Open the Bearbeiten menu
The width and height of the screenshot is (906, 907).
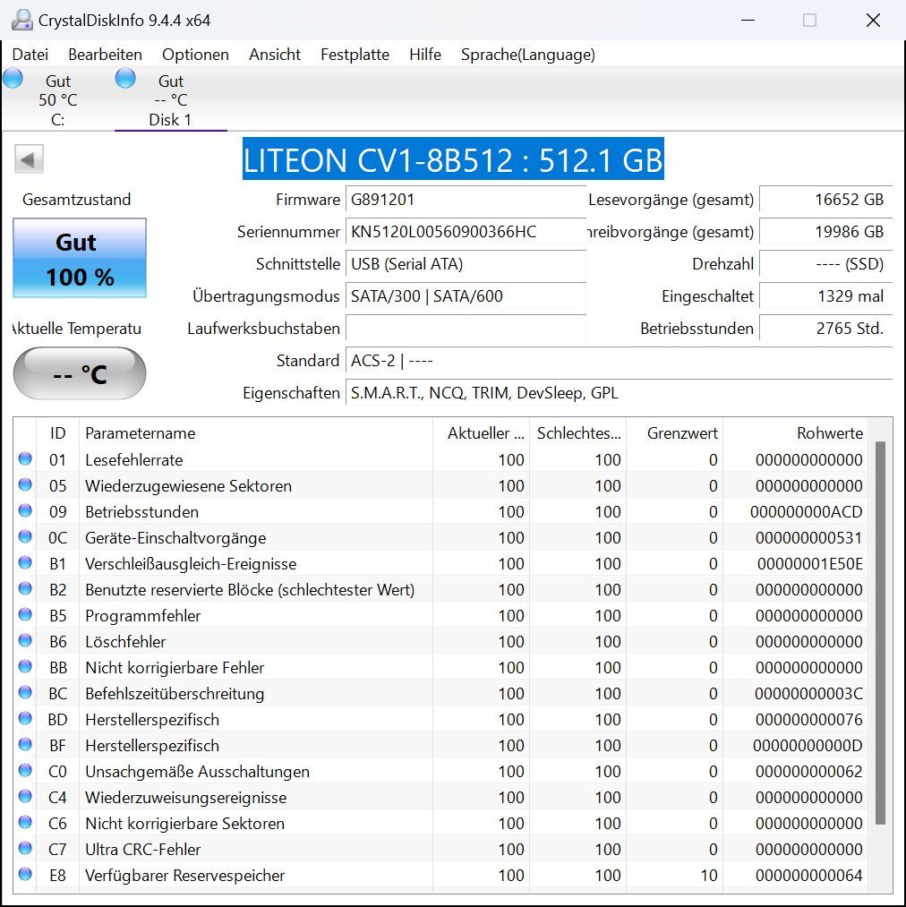[106, 55]
